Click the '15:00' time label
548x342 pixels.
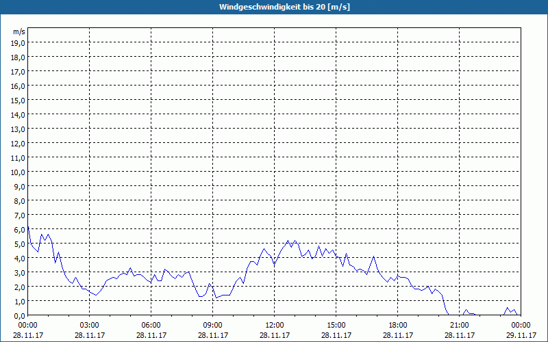336,326
